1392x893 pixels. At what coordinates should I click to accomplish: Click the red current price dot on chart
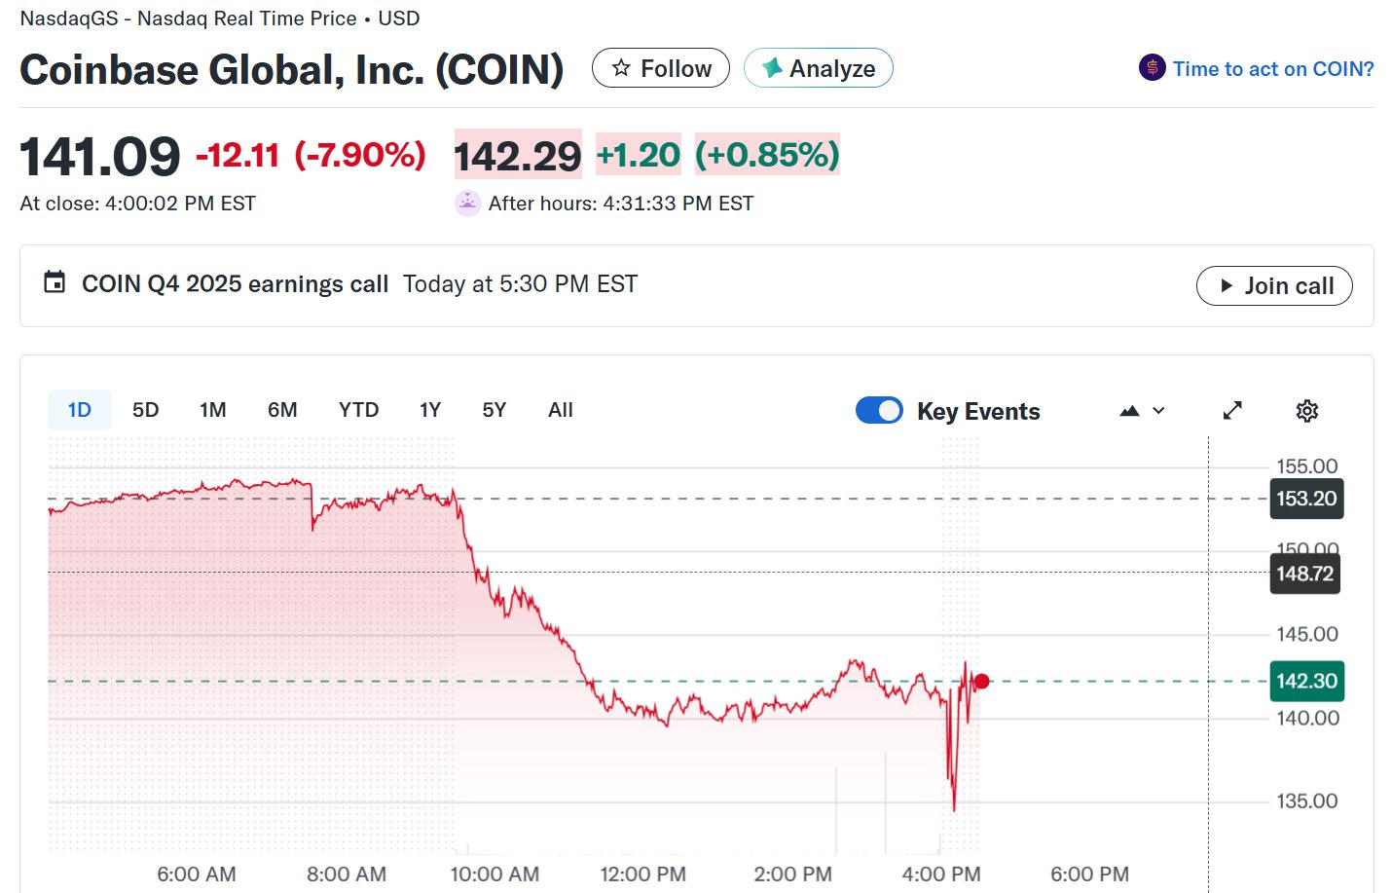coord(981,682)
